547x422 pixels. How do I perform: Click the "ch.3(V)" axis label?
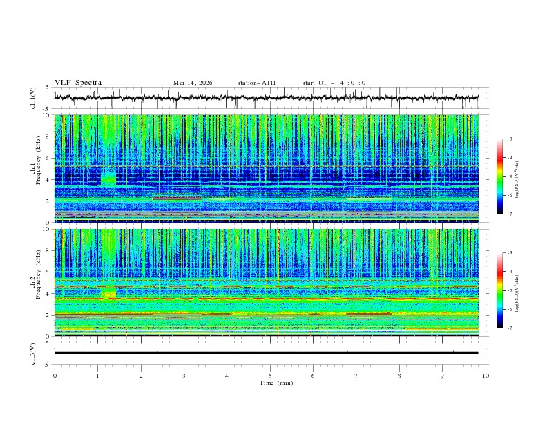(x=33, y=354)
